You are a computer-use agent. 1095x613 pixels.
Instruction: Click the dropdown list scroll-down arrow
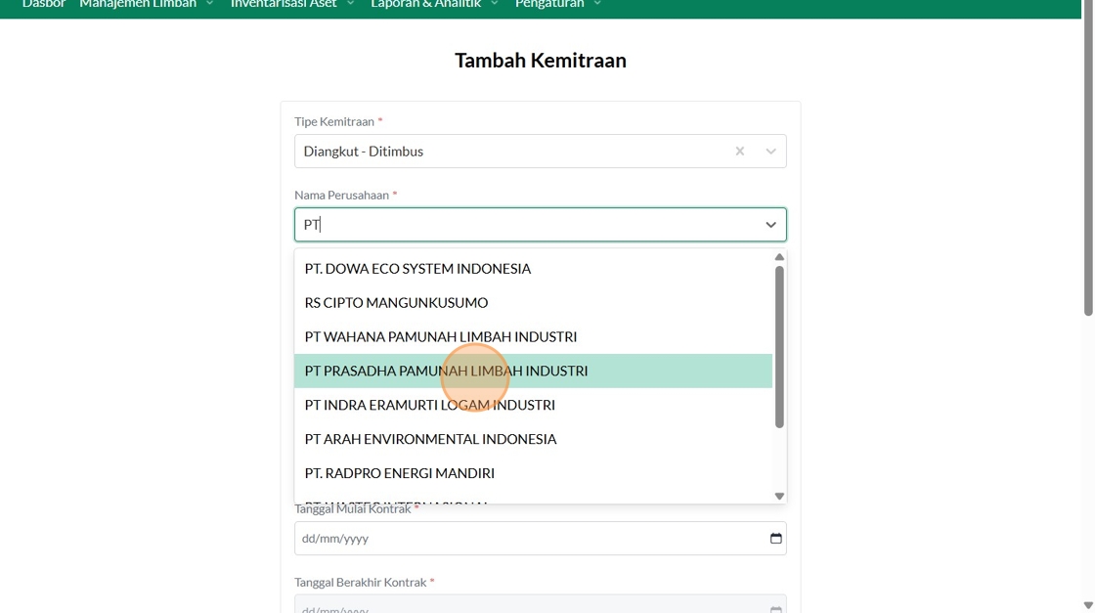[x=779, y=496]
